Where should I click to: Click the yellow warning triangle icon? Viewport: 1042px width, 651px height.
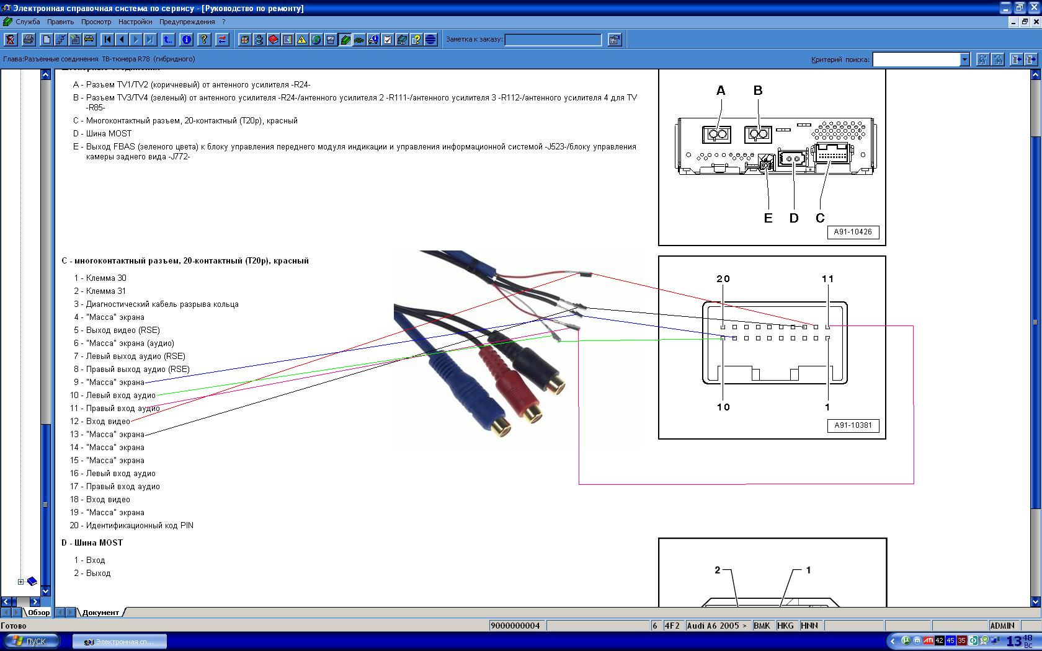click(x=301, y=40)
